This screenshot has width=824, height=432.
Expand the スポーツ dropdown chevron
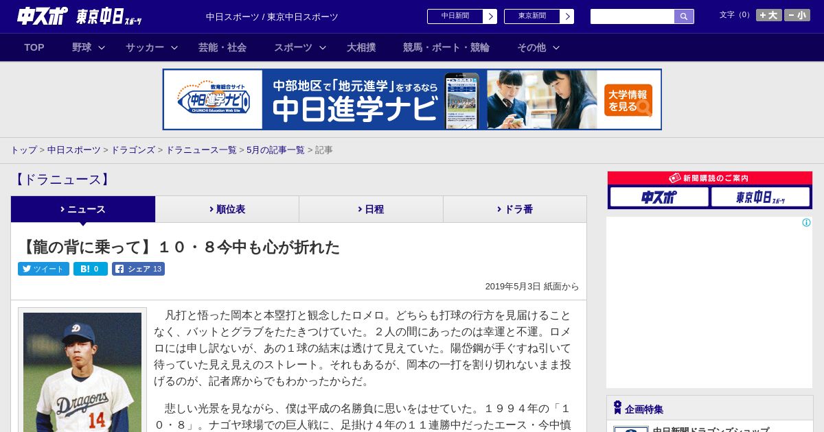pyautogui.click(x=323, y=47)
